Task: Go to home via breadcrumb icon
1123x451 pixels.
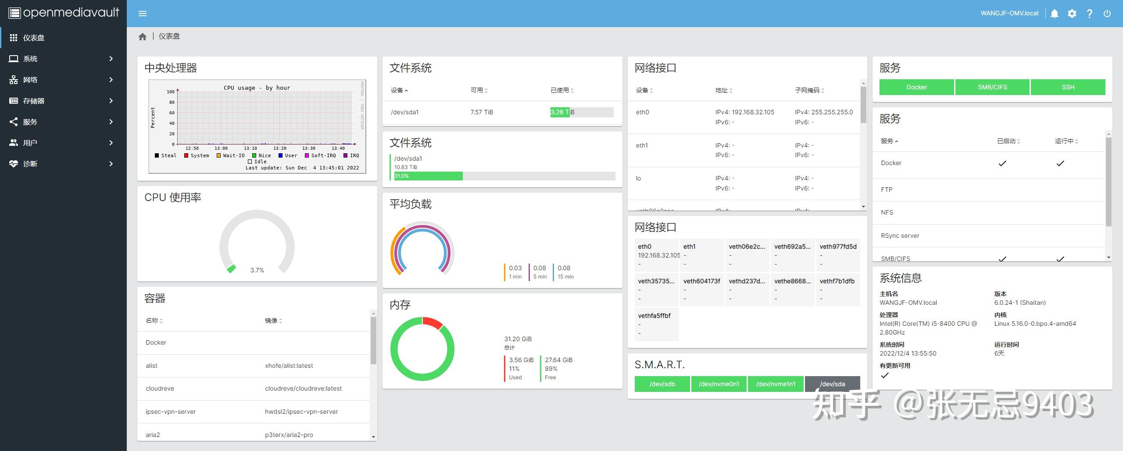Action: tap(143, 37)
